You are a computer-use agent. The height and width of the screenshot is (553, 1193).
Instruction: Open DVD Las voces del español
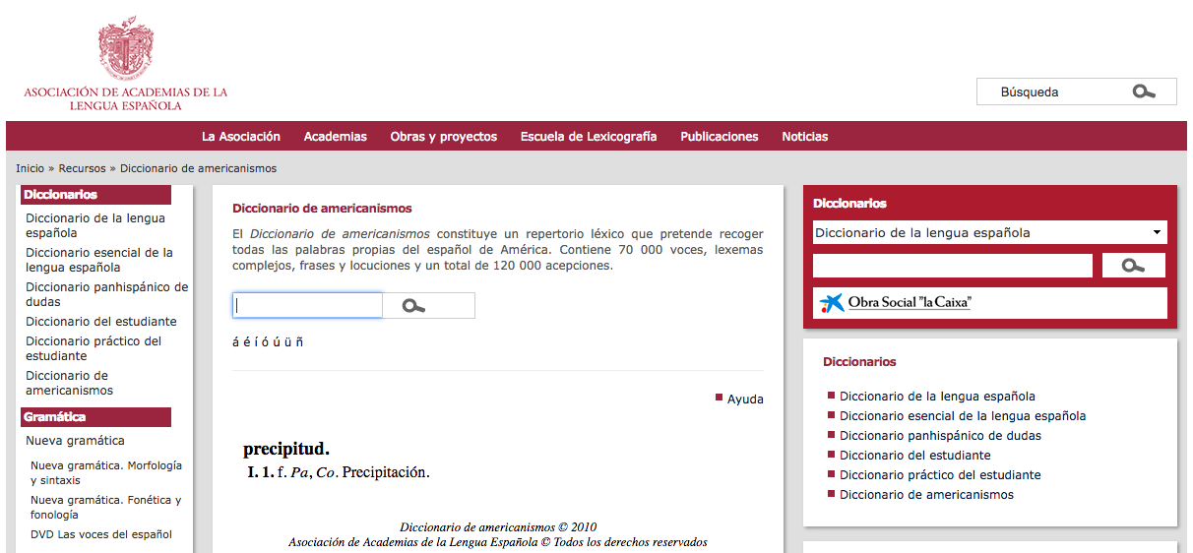pos(100,534)
